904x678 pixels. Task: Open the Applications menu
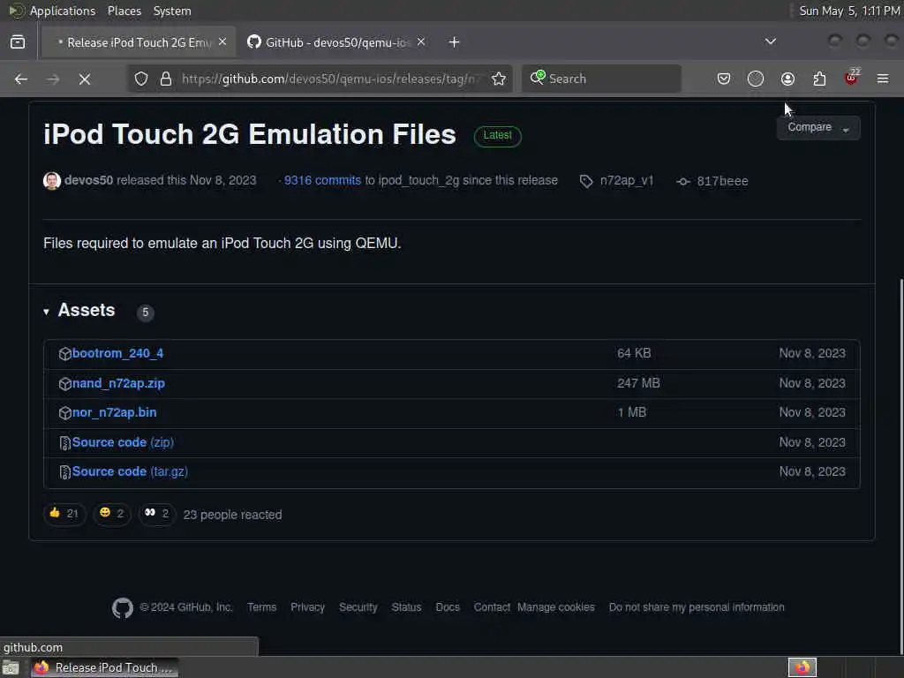(x=63, y=11)
